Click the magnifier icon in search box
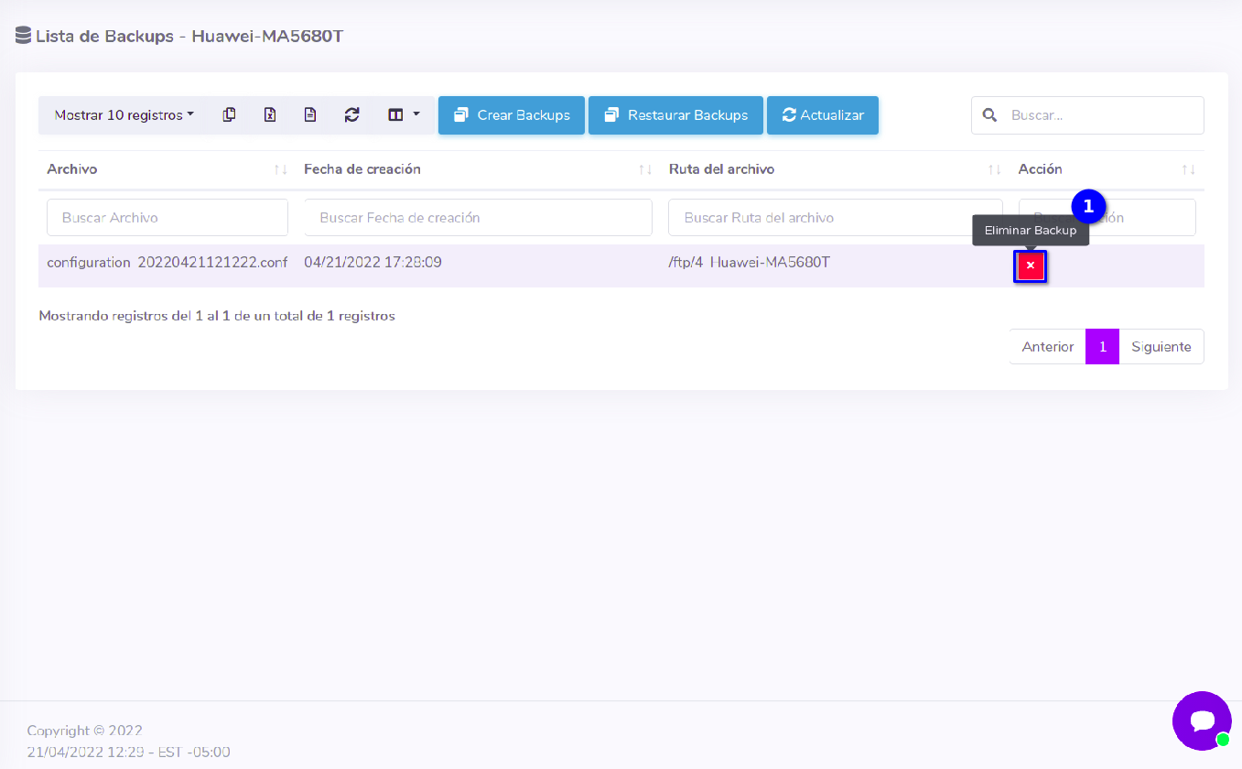The image size is (1242, 769). (989, 115)
